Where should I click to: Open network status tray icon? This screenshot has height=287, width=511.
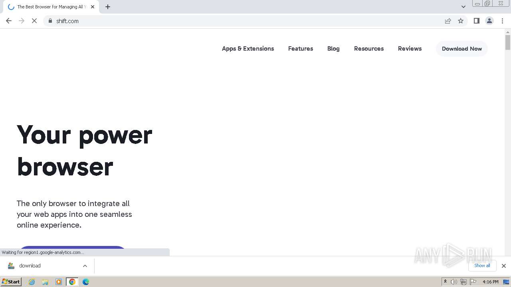463,282
